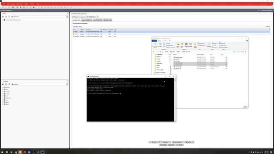The image size is (274, 154).
Task: Click the Workbench toolbar forward arrow
Action: [6, 7]
